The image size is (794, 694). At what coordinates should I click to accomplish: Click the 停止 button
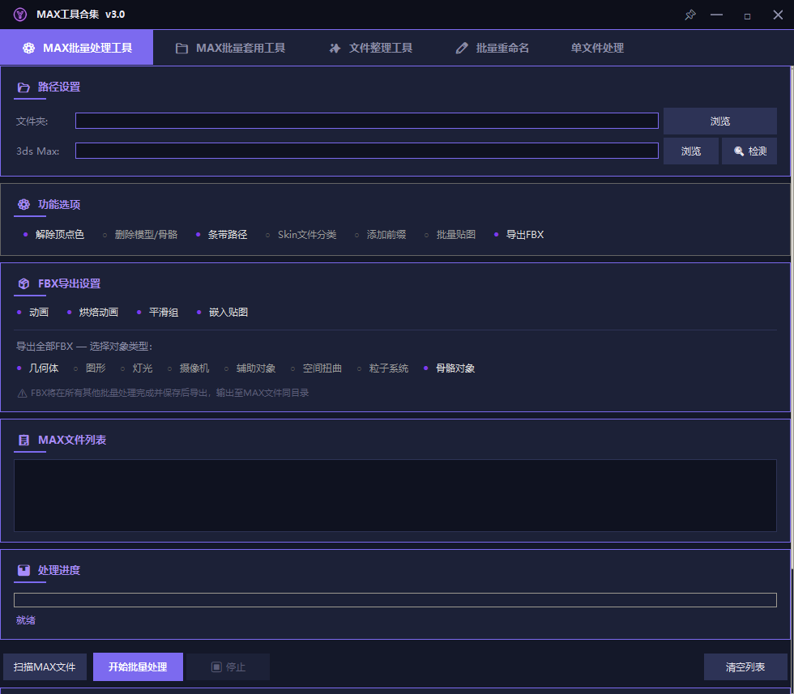click(x=228, y=667)
